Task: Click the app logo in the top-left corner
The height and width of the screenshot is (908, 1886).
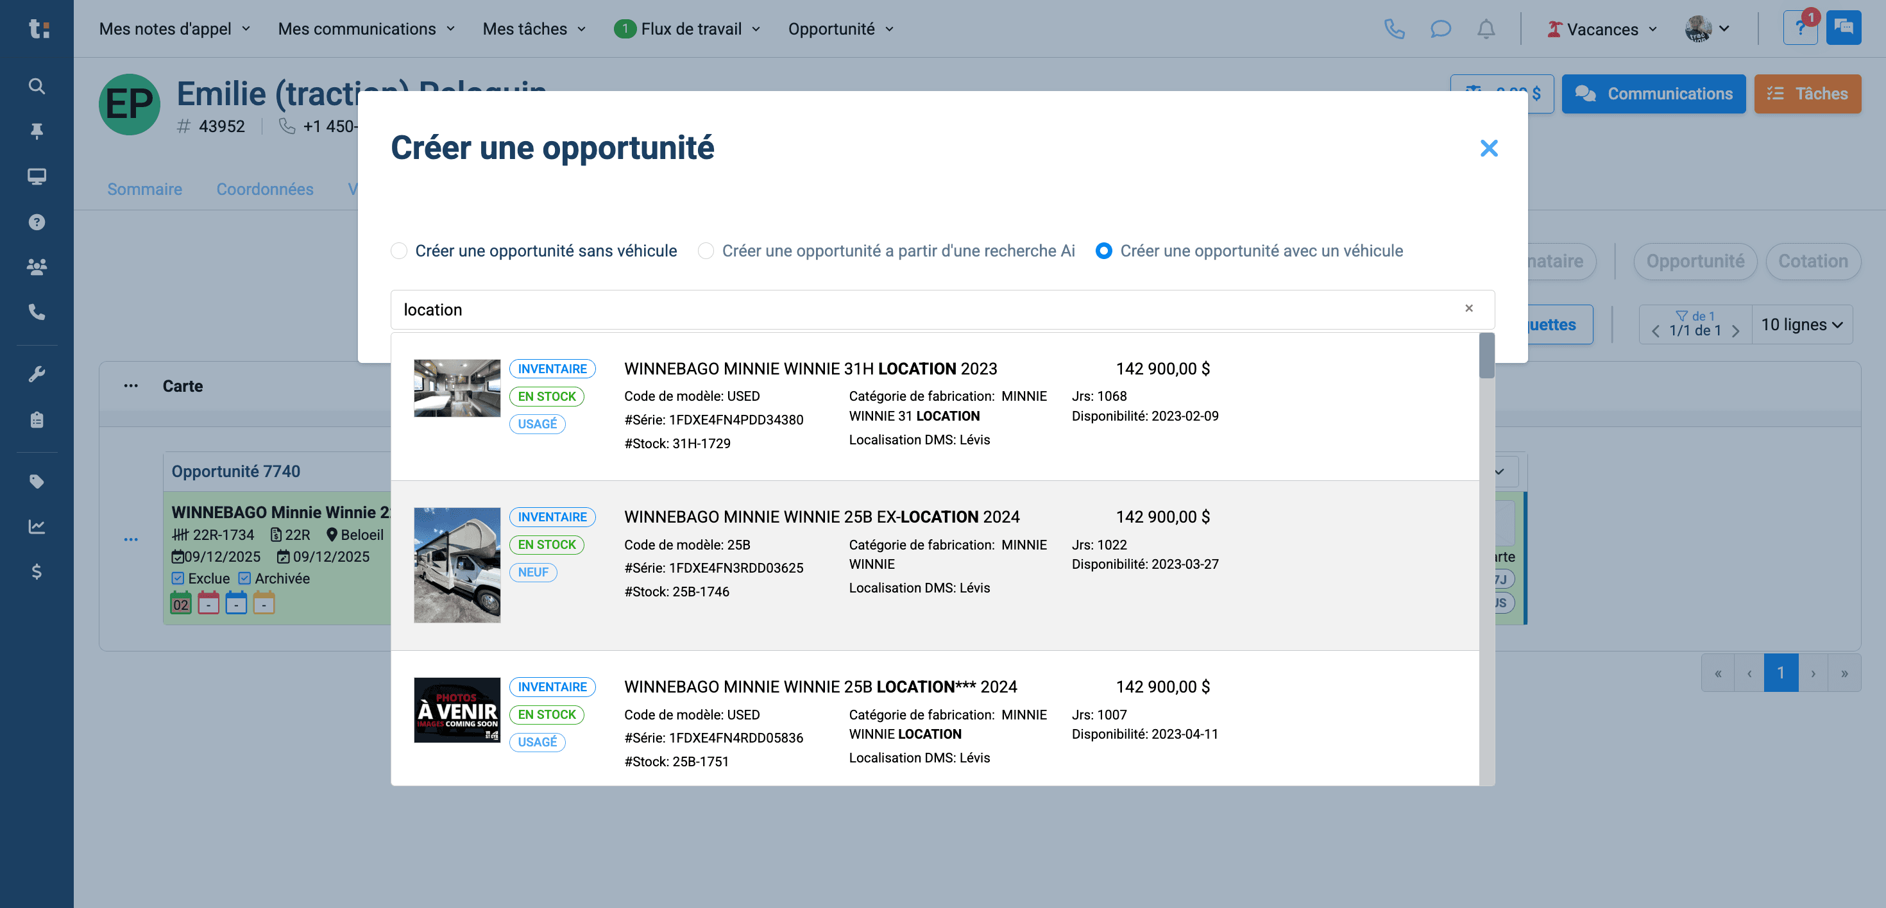Action: click(x=38, y=28)
